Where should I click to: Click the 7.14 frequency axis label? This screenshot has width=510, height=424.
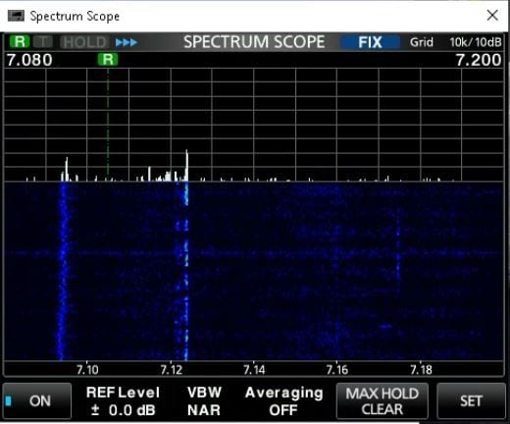coord(254,370)
